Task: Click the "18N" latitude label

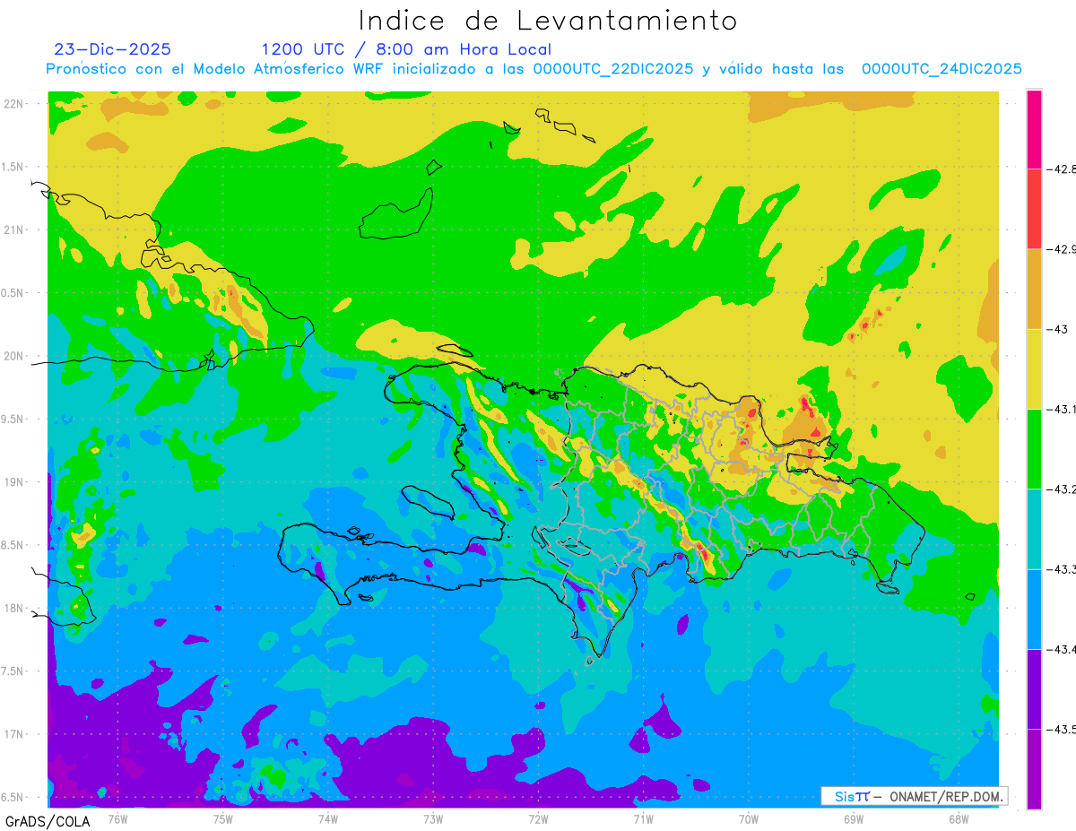Action: [15, 608]
